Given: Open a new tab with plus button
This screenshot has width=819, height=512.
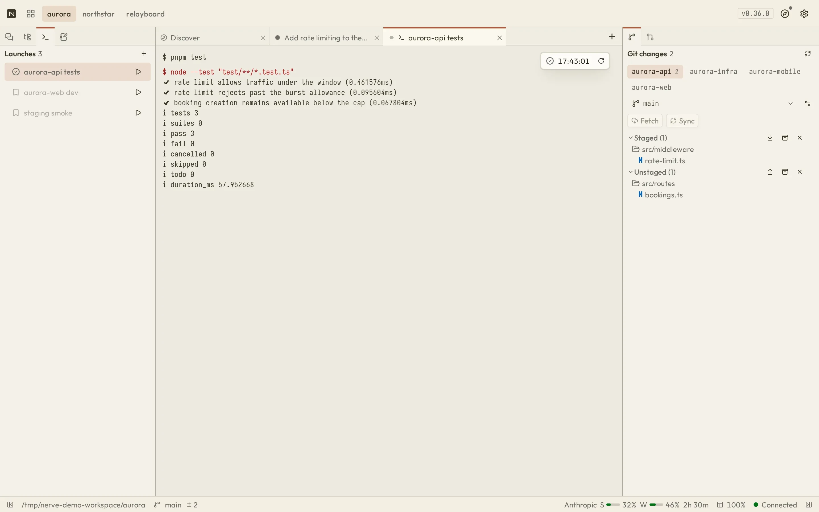Looking at the screenshot, I should tap(612, 37).
